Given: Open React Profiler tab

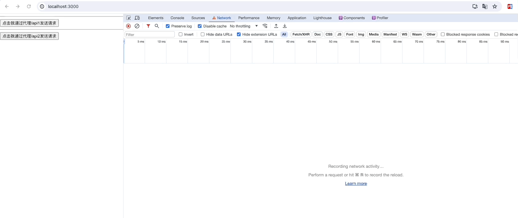Looking at the screenshot, I should click(x=380, y=18).
